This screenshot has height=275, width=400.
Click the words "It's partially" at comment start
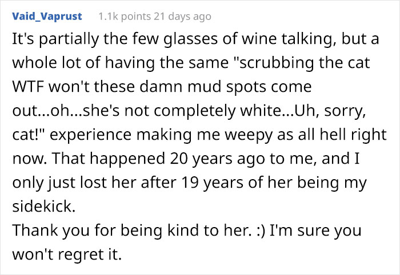(x=48, y=41)
